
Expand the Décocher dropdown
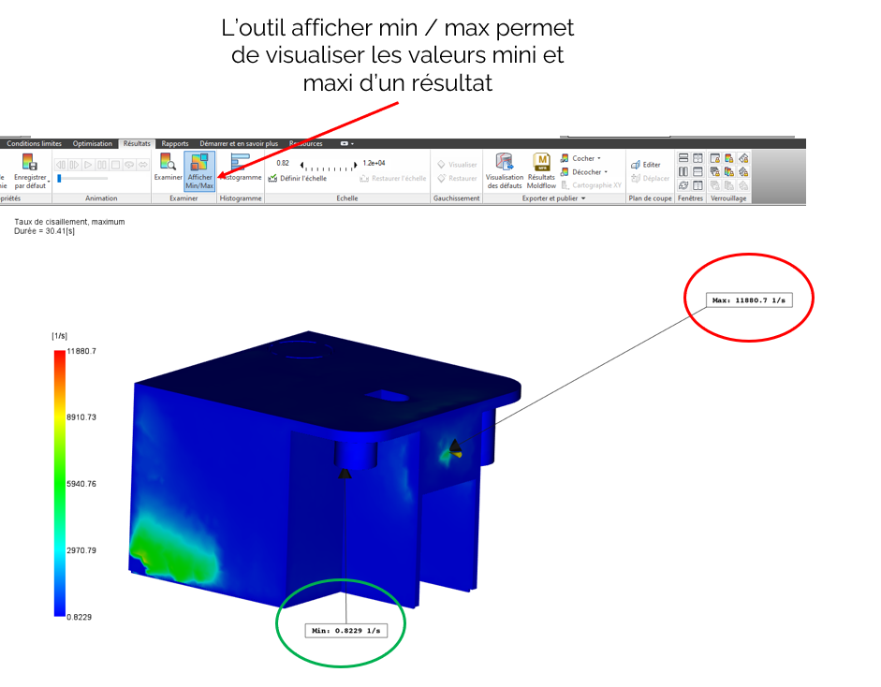click(x=607, y=171)
